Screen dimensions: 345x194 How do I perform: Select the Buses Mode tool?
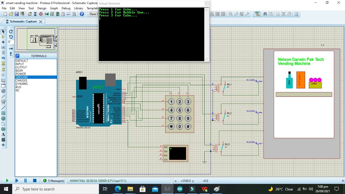click(x=3, y=58)
